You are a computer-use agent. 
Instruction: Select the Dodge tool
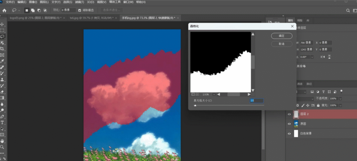click(2, 110)
